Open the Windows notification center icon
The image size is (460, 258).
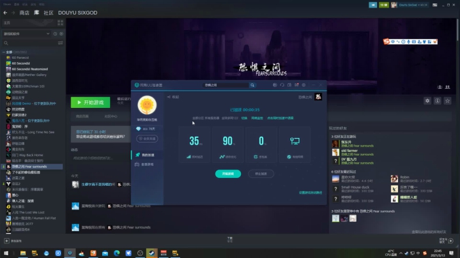pyautogui.click(x=451, y=253)
